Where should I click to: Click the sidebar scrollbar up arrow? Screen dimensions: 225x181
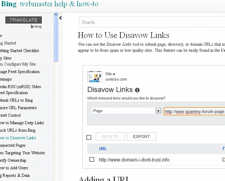coord(56,15)
